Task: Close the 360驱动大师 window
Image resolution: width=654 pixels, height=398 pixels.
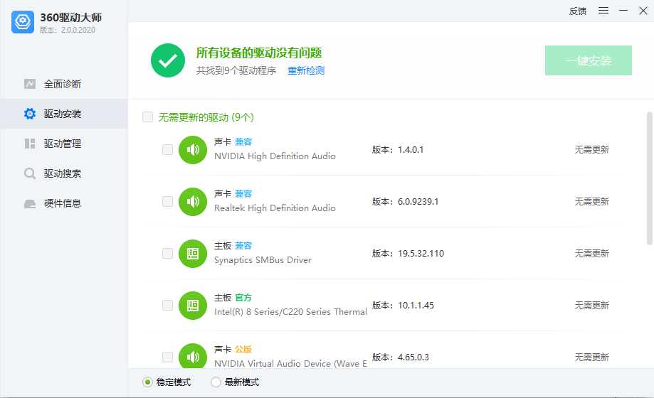Action: pos(643,11)
